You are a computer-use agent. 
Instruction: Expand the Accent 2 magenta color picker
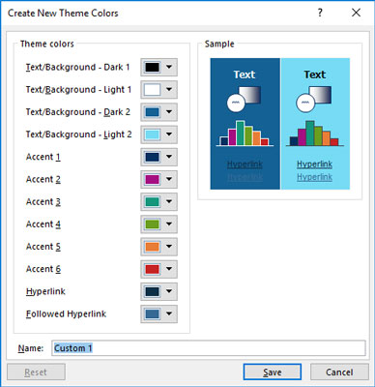(x=159, y=179)
